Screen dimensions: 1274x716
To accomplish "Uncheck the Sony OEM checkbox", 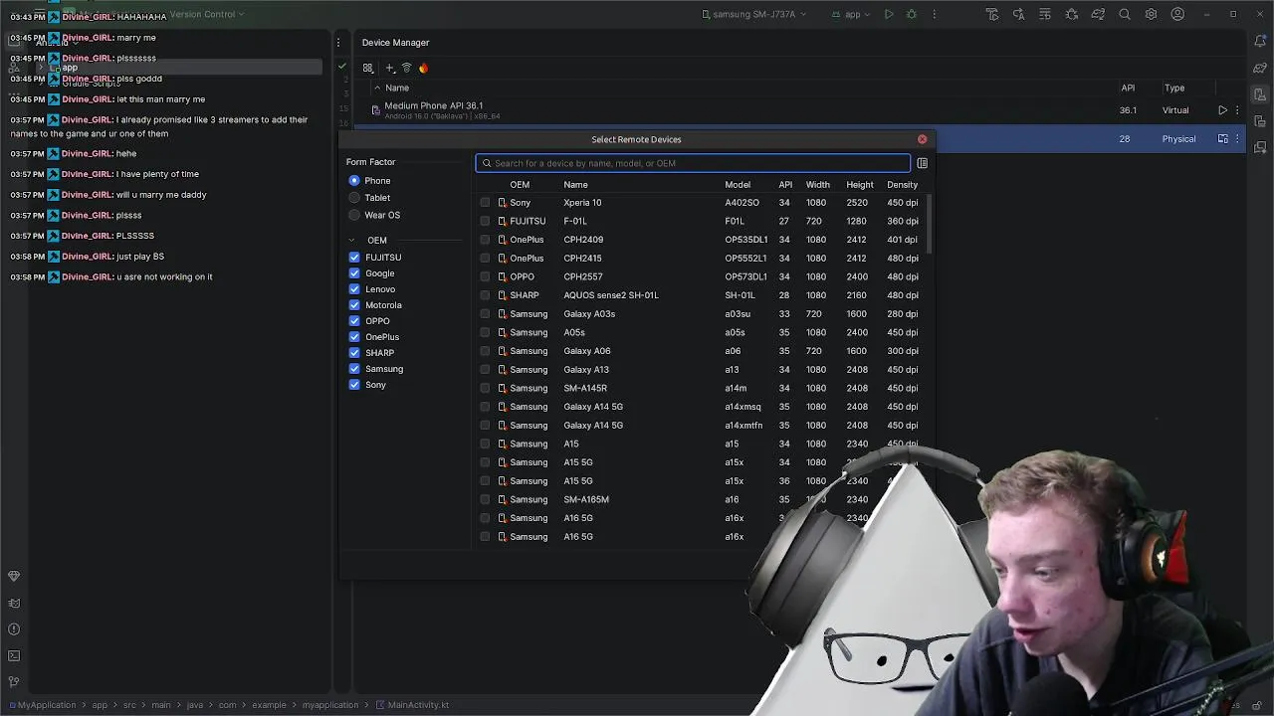I will pyautogui.click(x=354, y=385).
